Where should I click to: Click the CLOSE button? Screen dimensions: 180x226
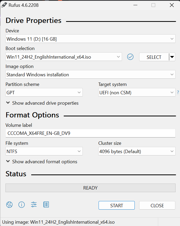point(157,205)
